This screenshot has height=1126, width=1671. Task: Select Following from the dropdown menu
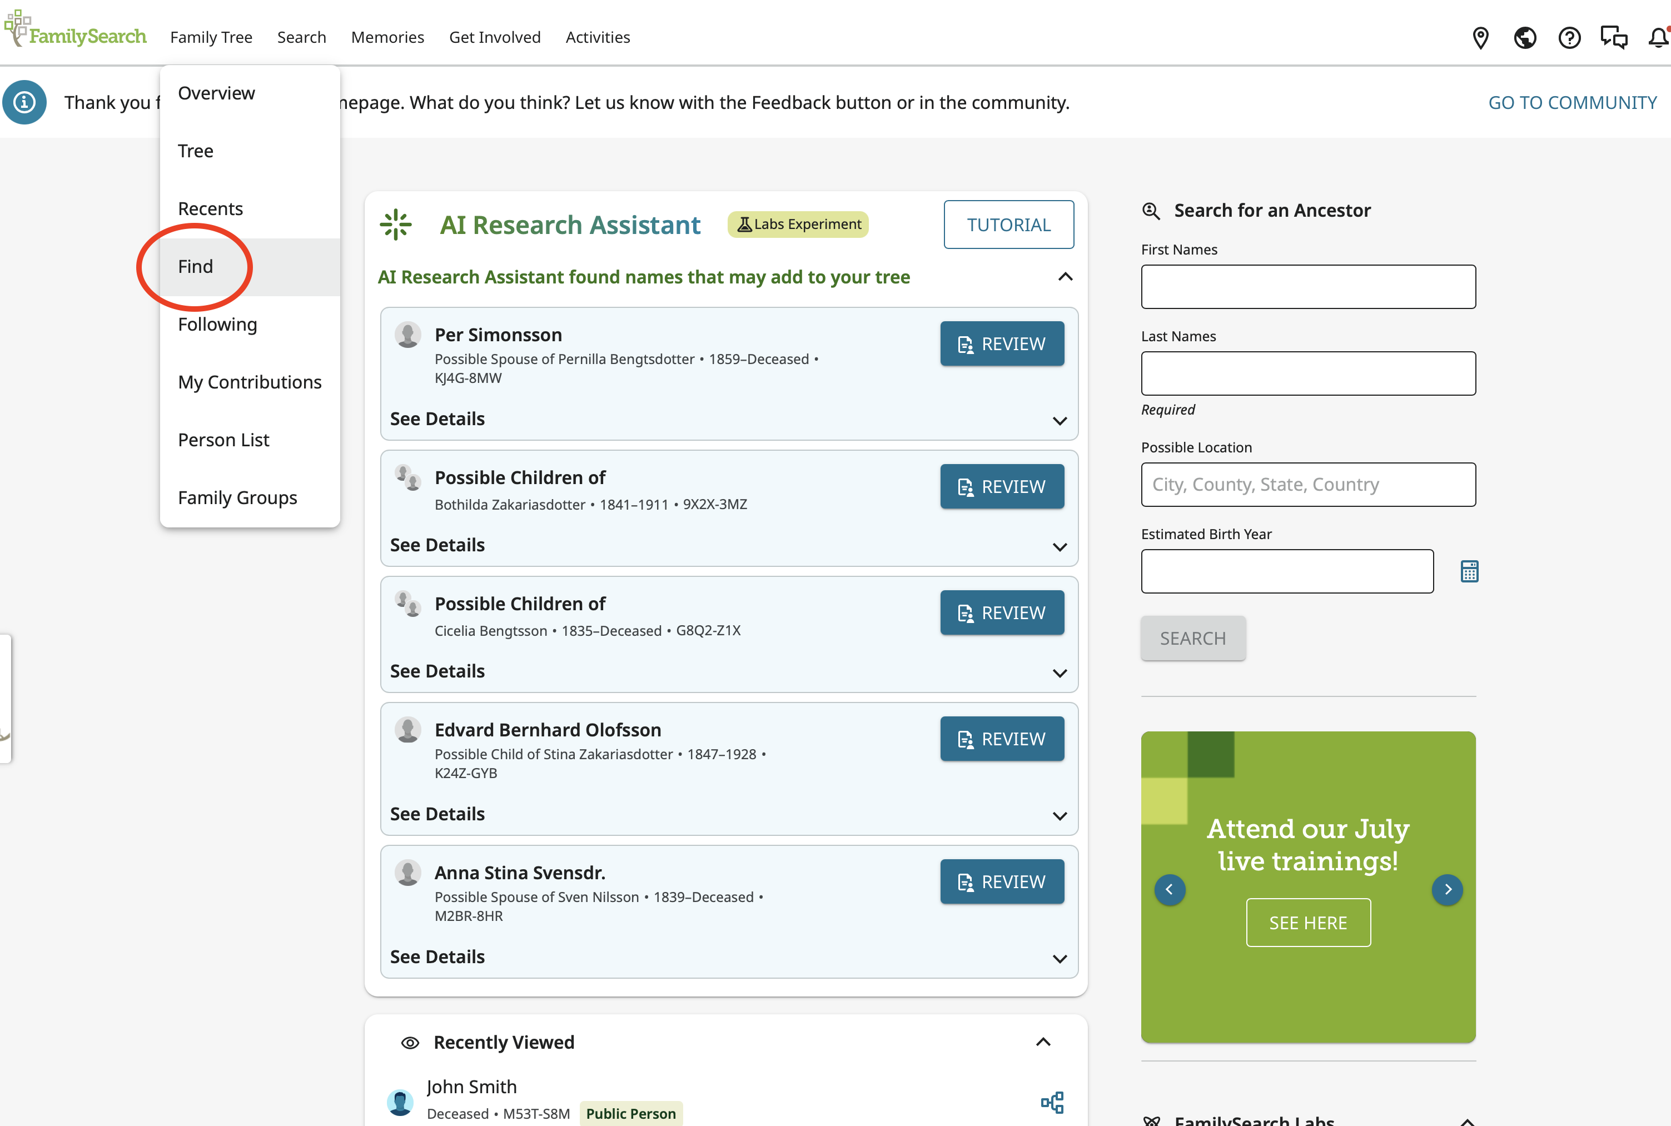pos(250,325)
